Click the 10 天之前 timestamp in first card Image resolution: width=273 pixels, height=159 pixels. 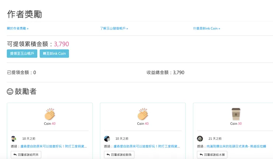pos(29,138)
